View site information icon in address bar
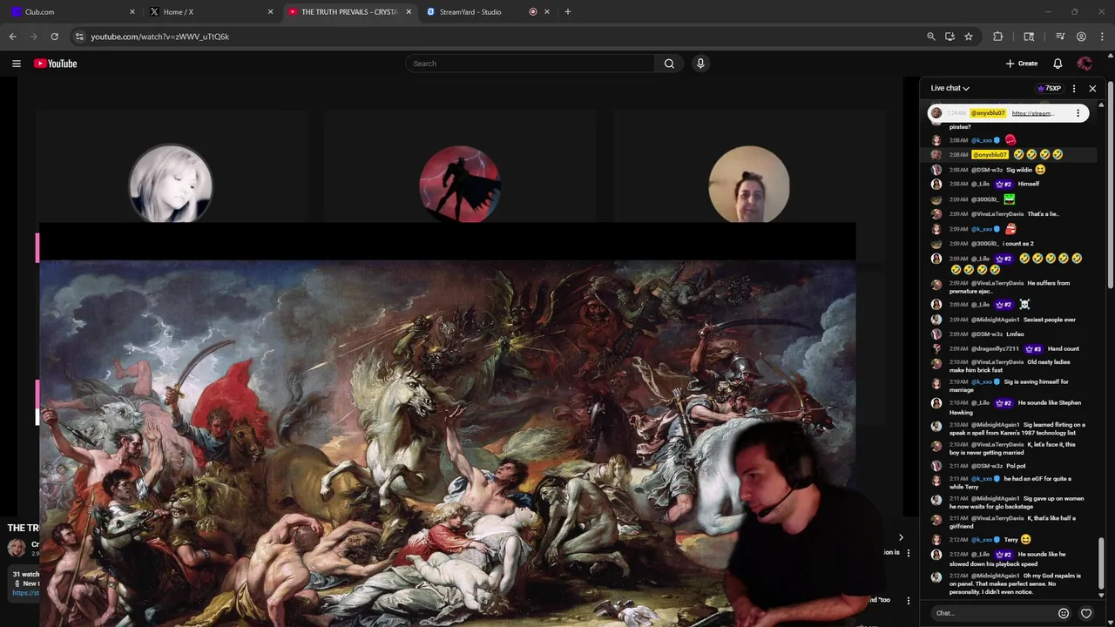The image size is (1115, 627). 79,37
